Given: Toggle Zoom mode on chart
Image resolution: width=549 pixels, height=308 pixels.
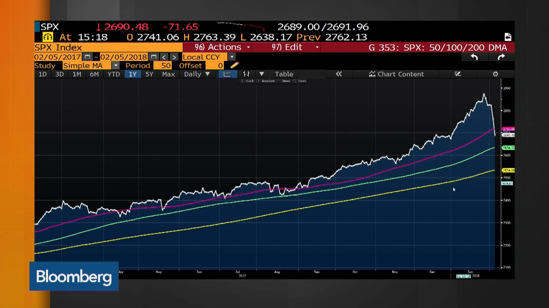Looking at the screenshot, I should [300, 81].
